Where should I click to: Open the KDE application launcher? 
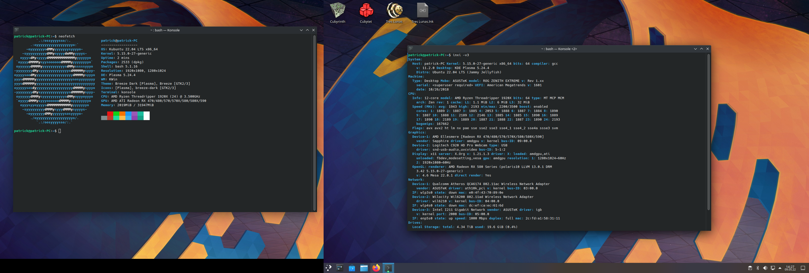point(328,268)
